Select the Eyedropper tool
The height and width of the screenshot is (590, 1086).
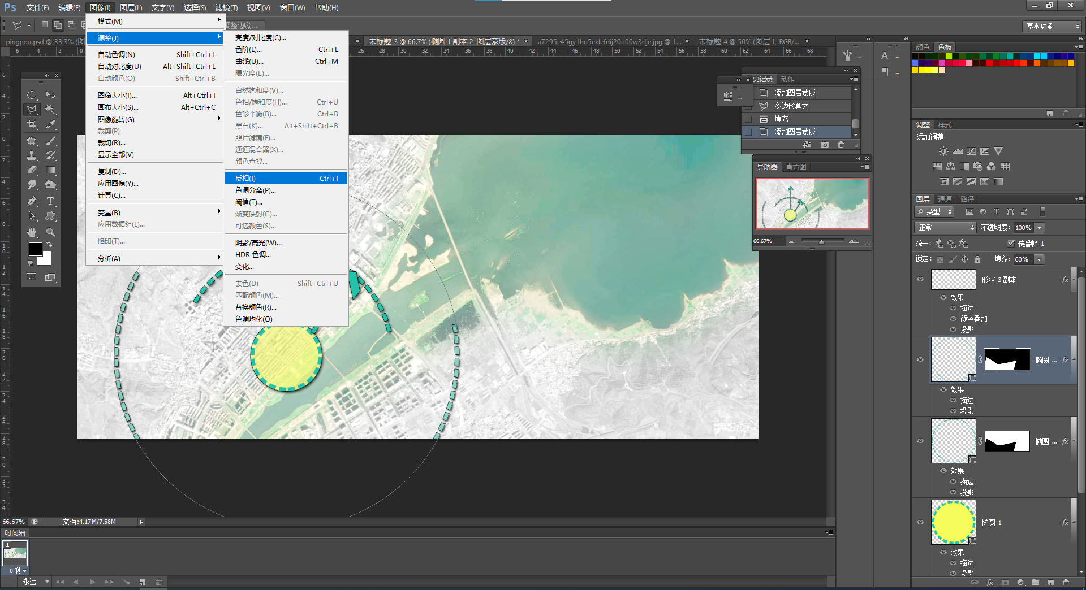50,125
